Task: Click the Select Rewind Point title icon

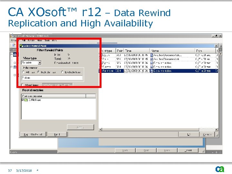Action: [x=22, y=46]
